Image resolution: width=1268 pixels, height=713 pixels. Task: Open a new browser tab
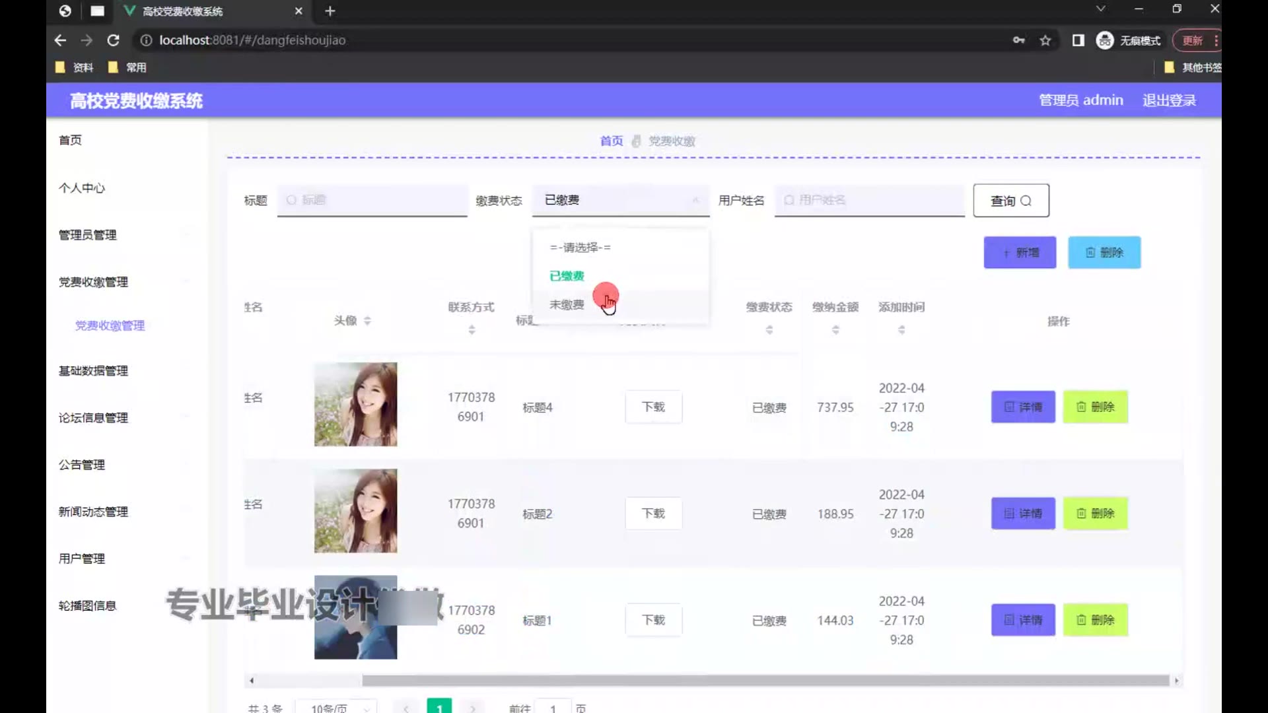pyautogui.click(x=330, y=11)
